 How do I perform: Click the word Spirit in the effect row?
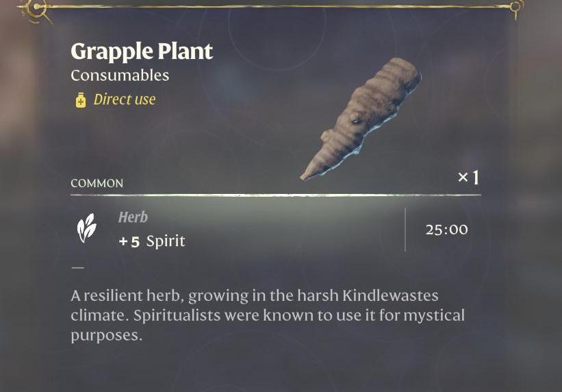point(166,241)
